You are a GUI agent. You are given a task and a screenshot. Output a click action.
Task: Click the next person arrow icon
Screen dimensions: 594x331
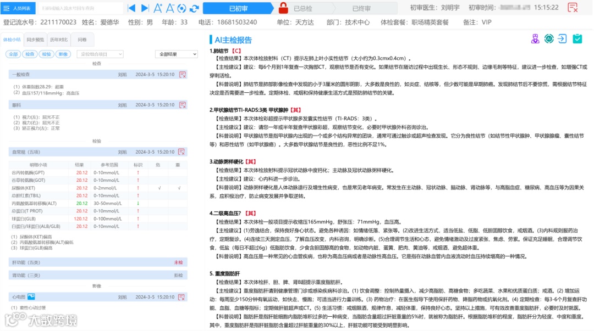click(x=144, y=8)
